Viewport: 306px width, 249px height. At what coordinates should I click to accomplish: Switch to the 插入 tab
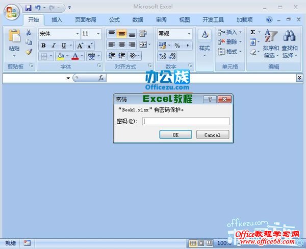(57, 20)
